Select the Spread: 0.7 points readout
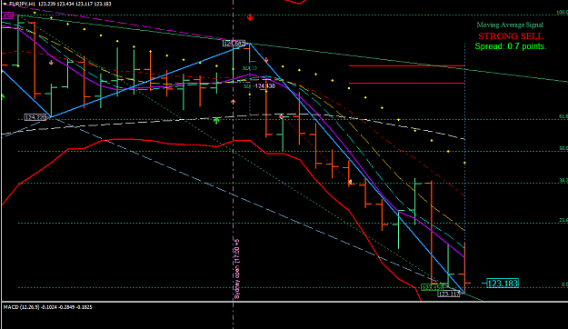568x329 pixels. pyautogui.click(x=511, y=46)
